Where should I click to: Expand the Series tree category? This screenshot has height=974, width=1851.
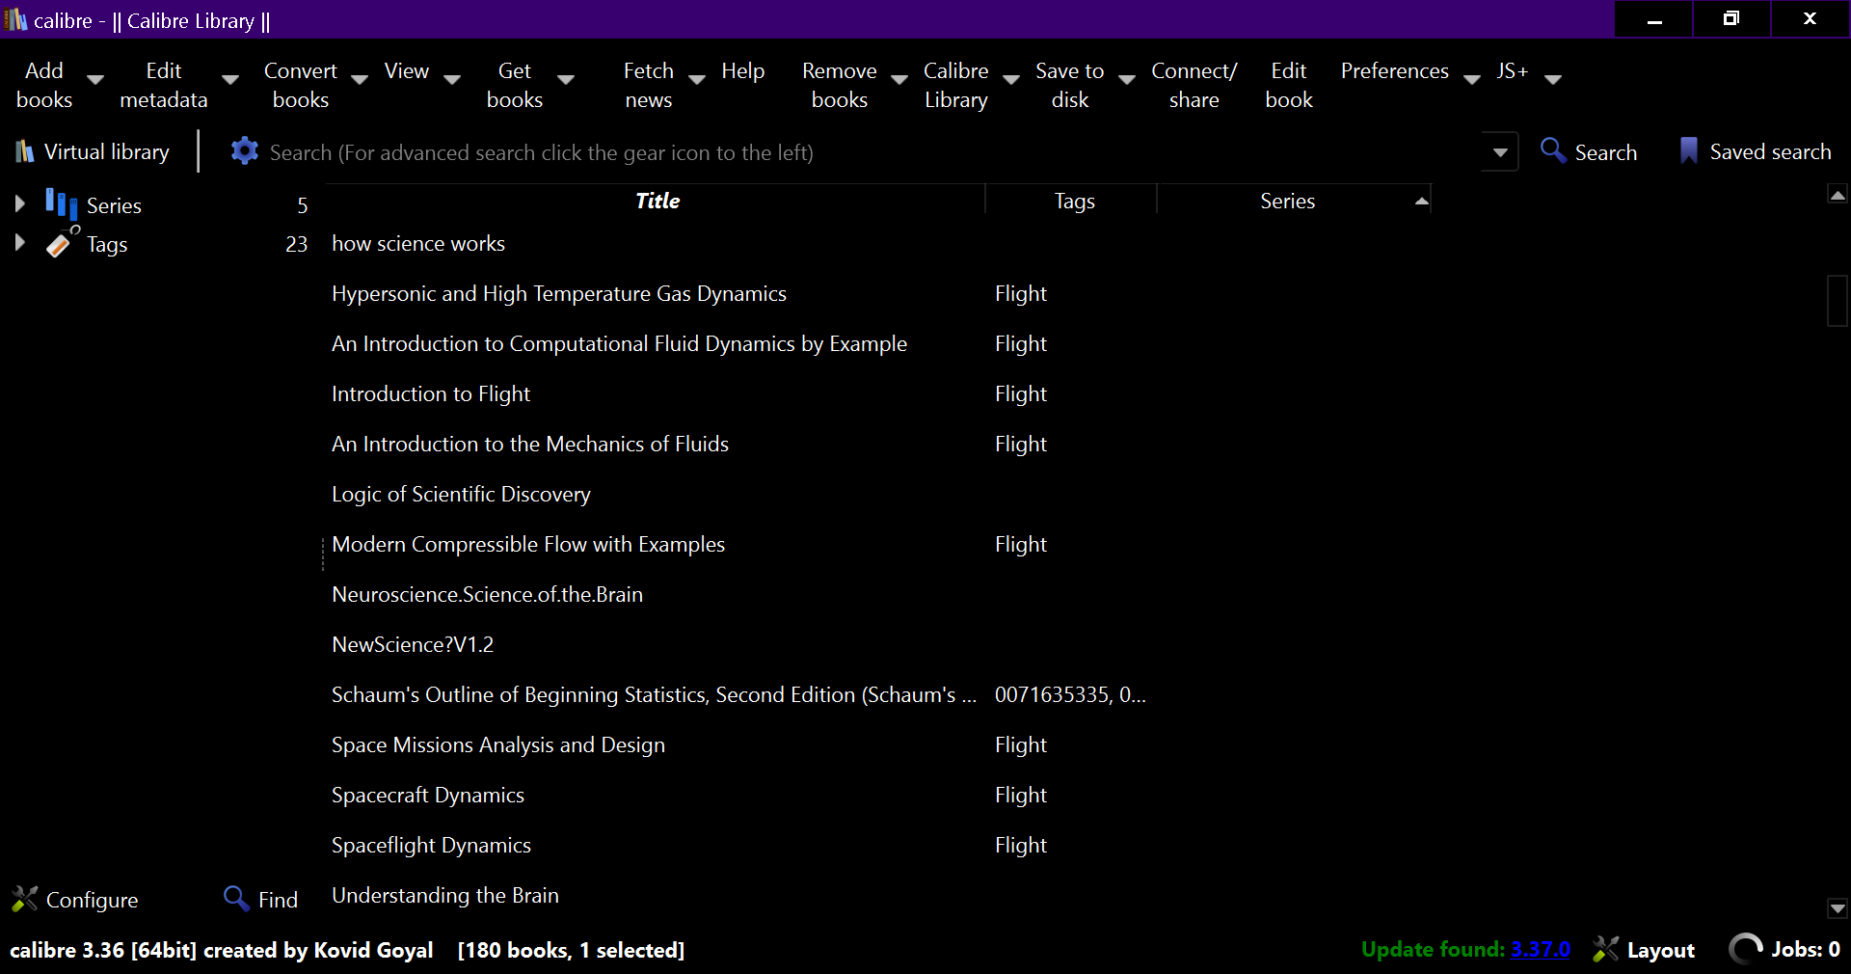pos(19,203)
